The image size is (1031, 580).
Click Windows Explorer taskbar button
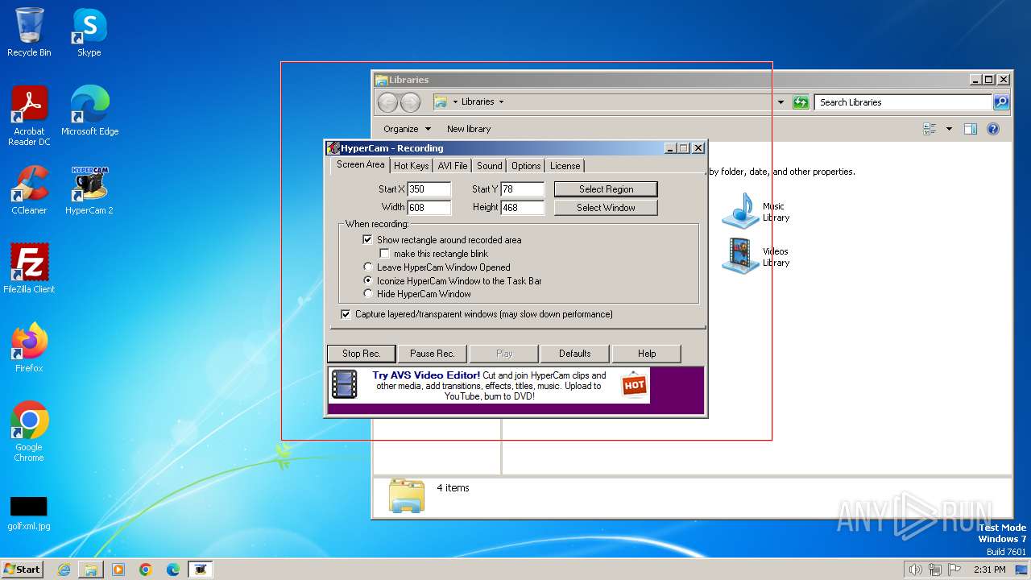91,570
